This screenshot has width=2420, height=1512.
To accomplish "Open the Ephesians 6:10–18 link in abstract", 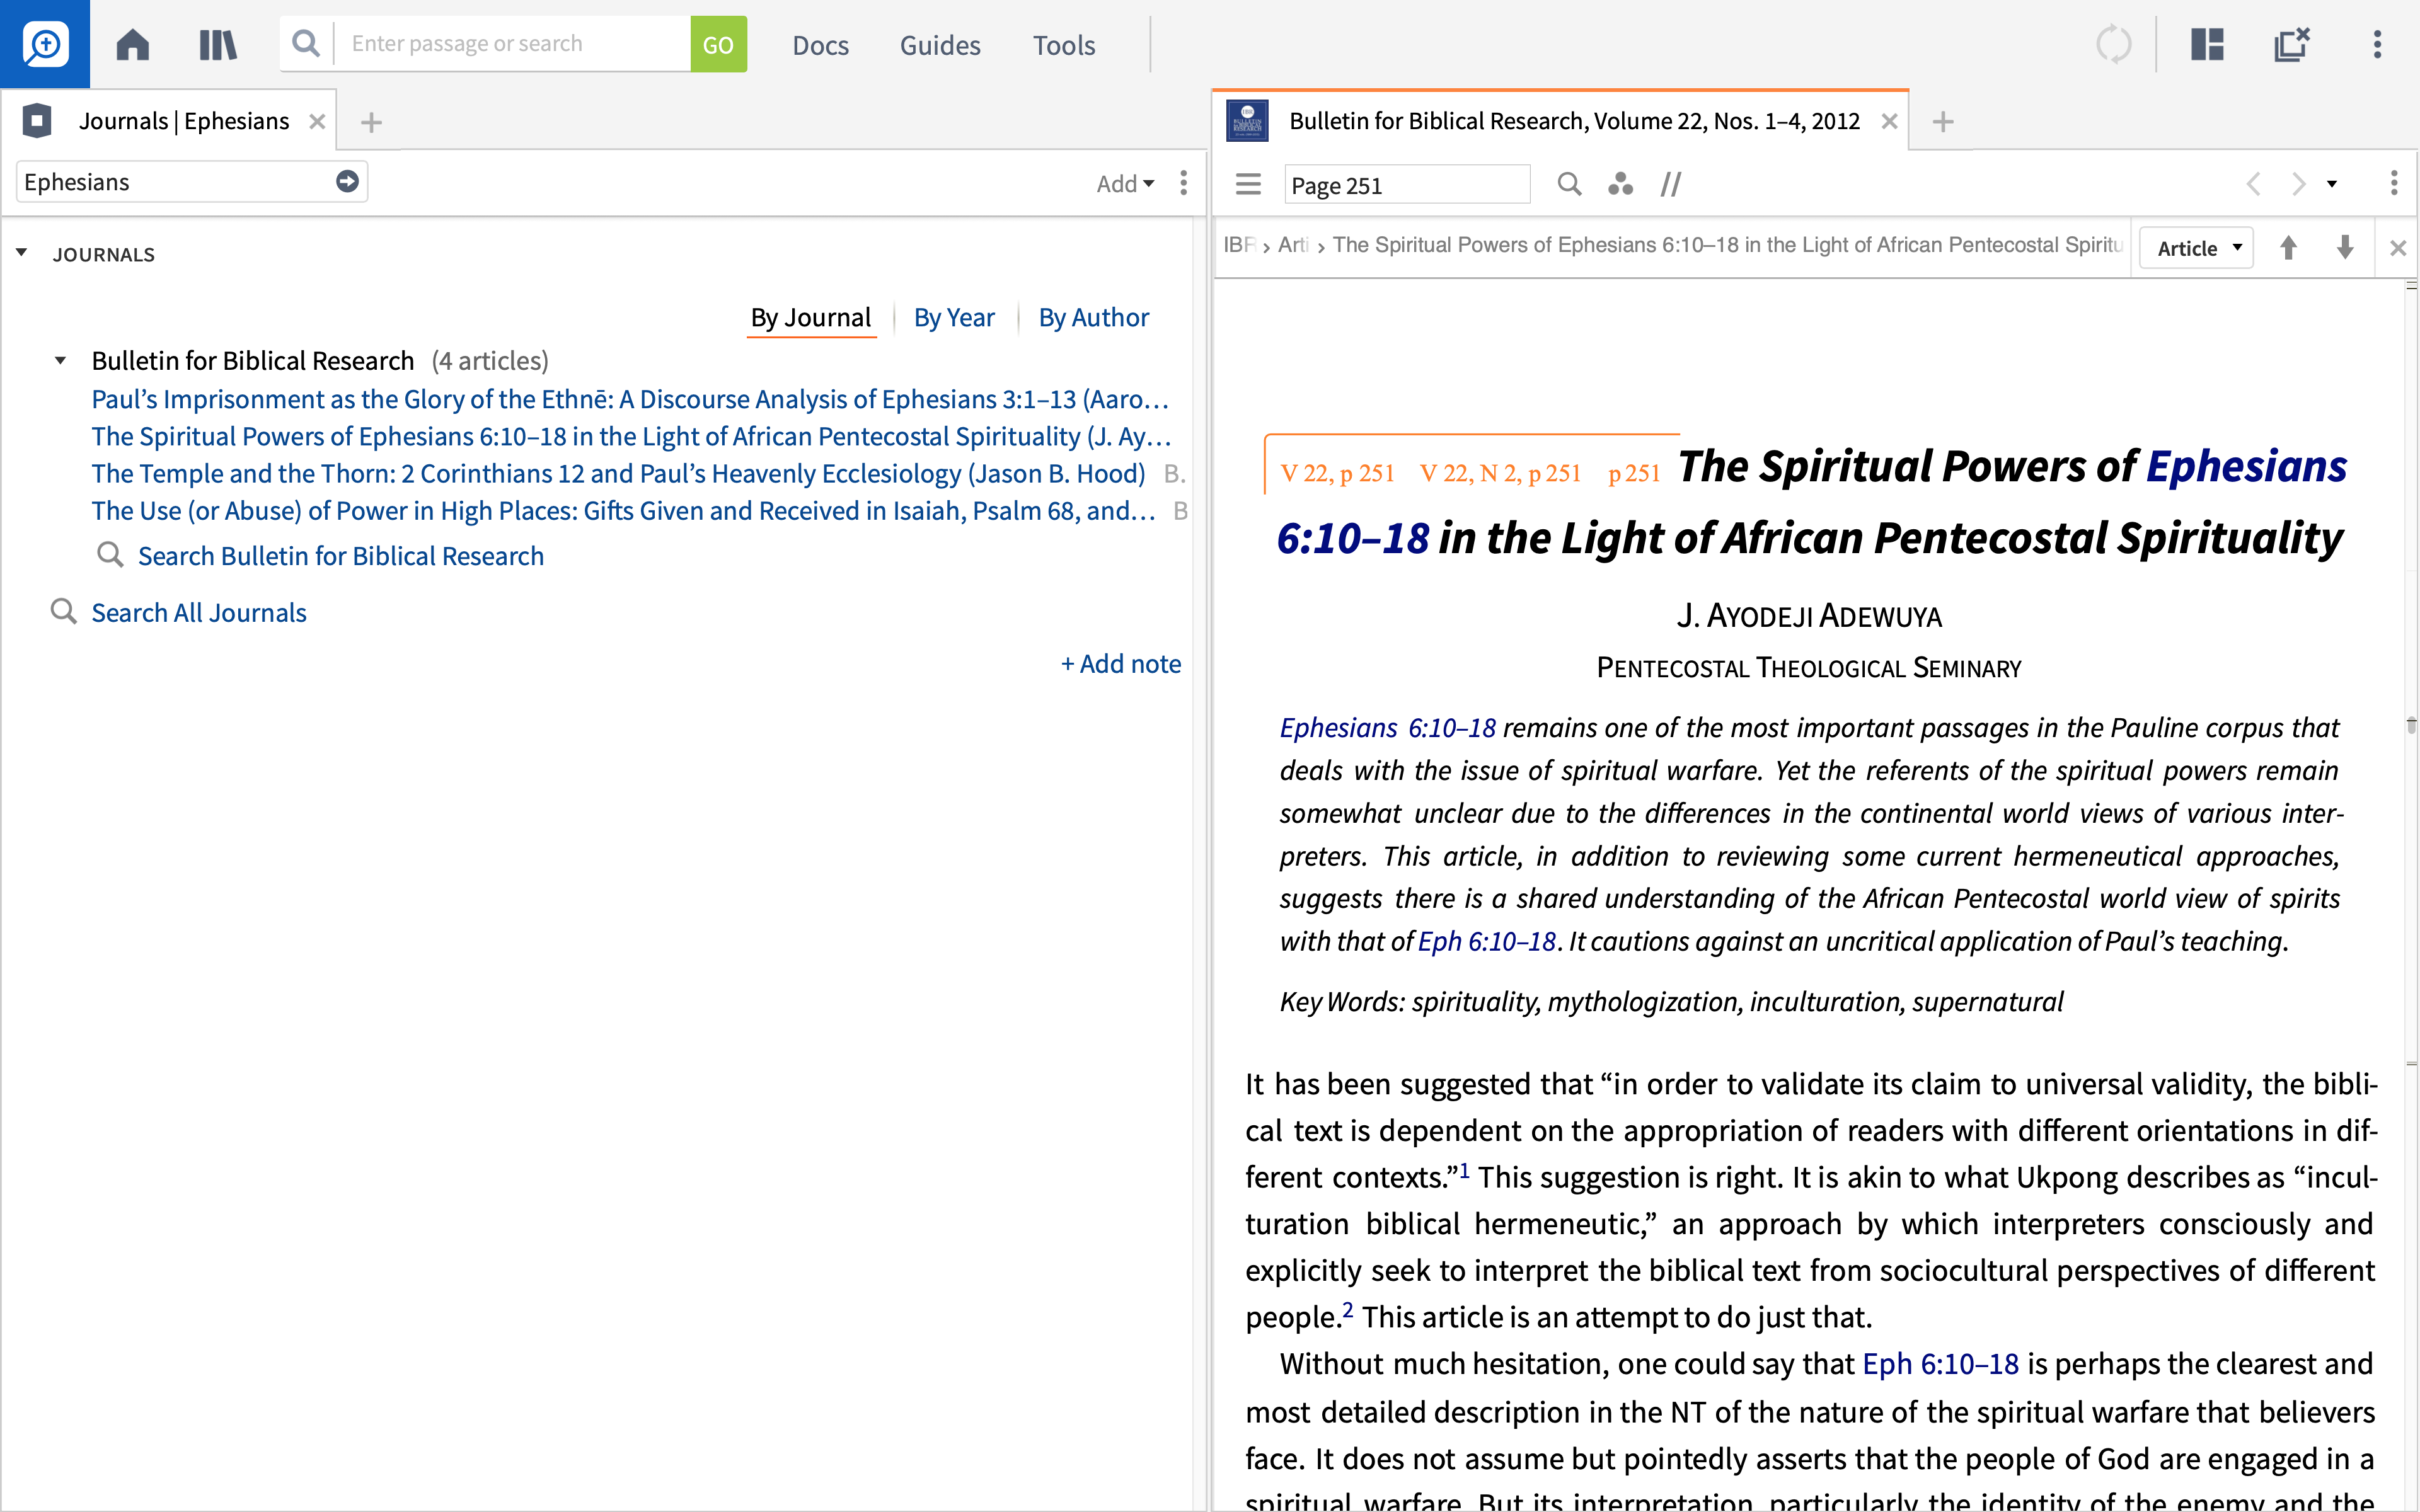I will click(1387, 728).
